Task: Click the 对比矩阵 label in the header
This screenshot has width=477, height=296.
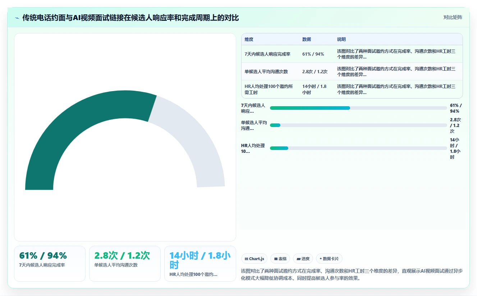Action: pyautogui.click(x=453, y=17)
